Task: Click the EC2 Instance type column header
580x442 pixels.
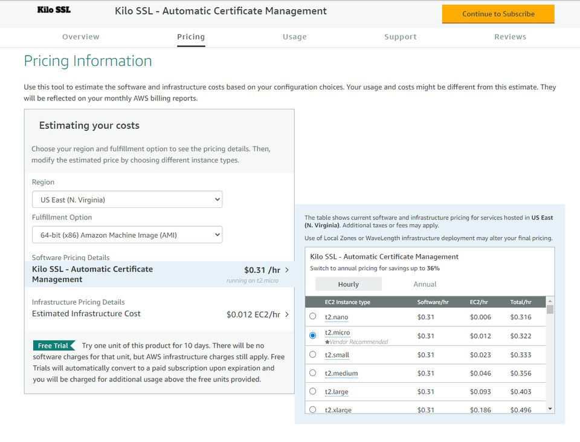Action: [347, 302]
